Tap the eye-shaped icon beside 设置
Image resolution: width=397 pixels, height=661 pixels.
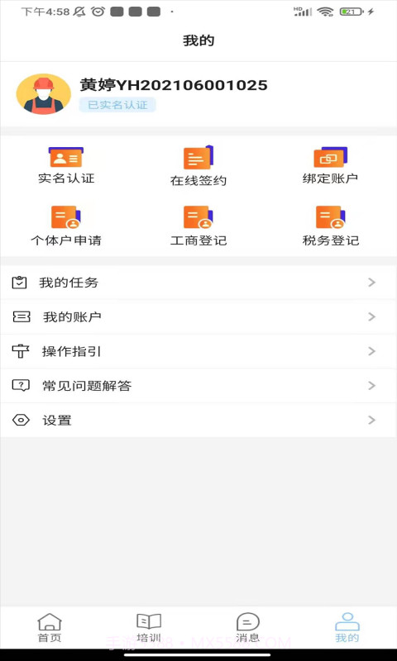[x=21, y=420]
